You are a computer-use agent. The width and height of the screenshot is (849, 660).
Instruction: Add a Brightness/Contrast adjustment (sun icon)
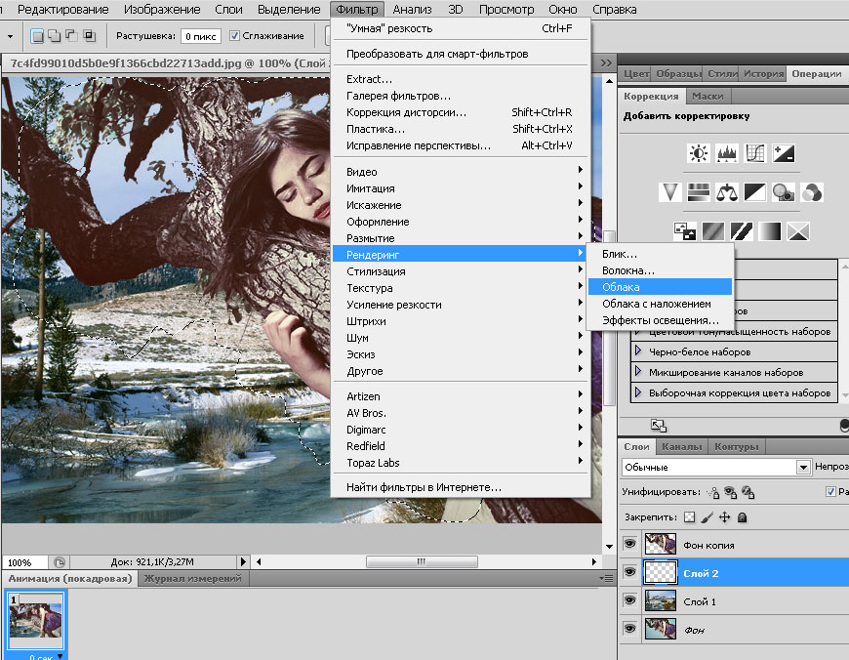(699, 153)
